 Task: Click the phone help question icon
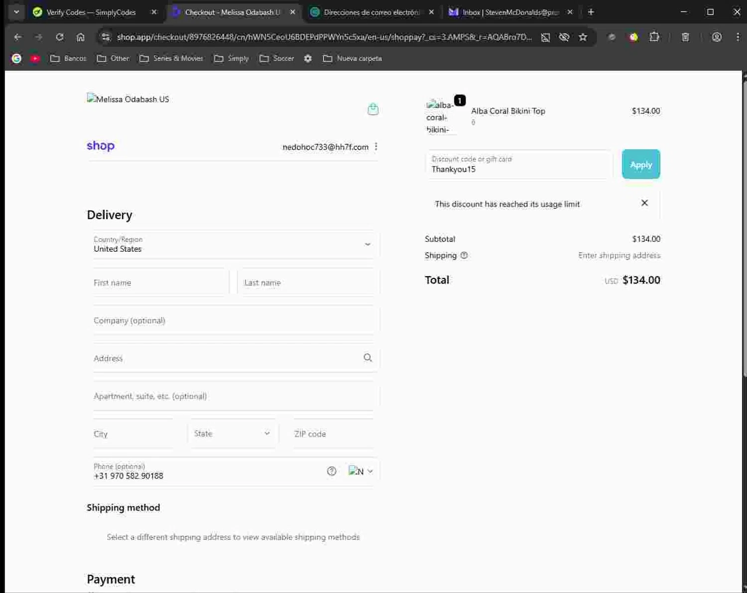pos(332,471)
